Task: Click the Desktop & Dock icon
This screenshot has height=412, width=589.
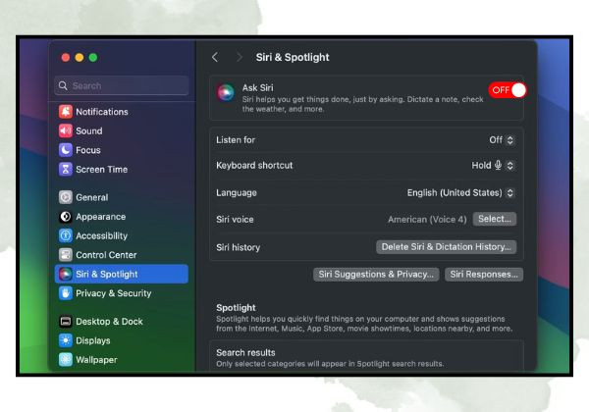Action: pos(66,321)
